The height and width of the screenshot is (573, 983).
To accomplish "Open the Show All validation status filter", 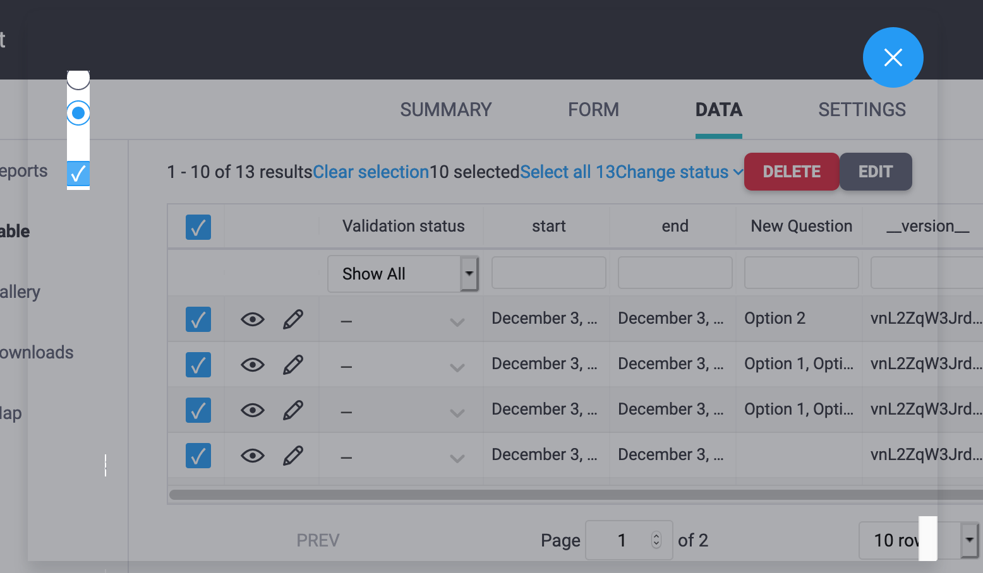I will coord(403,273).
